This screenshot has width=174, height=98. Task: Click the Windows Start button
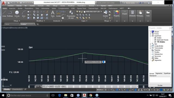click(x=3, y=95)
